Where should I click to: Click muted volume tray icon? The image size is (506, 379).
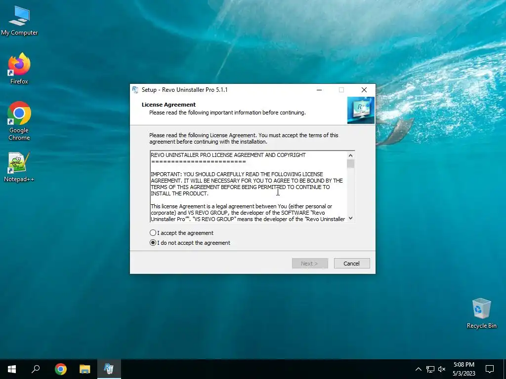pyautogui.click(x=442, y=369)
